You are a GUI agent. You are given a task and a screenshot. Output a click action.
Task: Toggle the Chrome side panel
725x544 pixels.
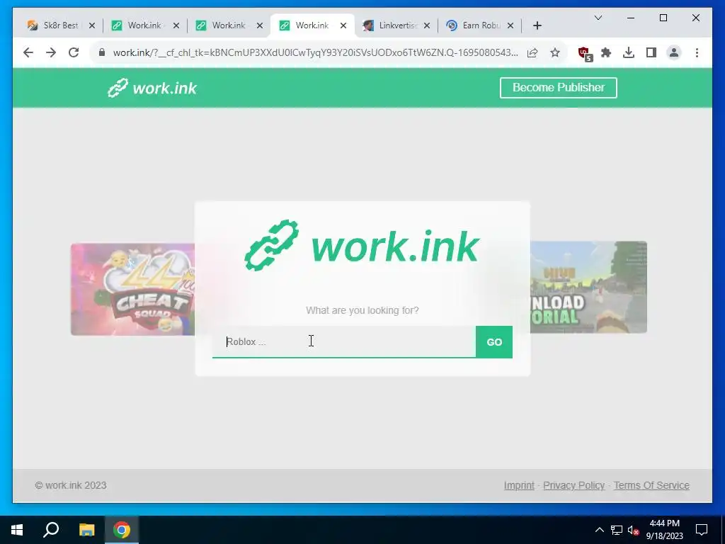(x=651, y=52)
